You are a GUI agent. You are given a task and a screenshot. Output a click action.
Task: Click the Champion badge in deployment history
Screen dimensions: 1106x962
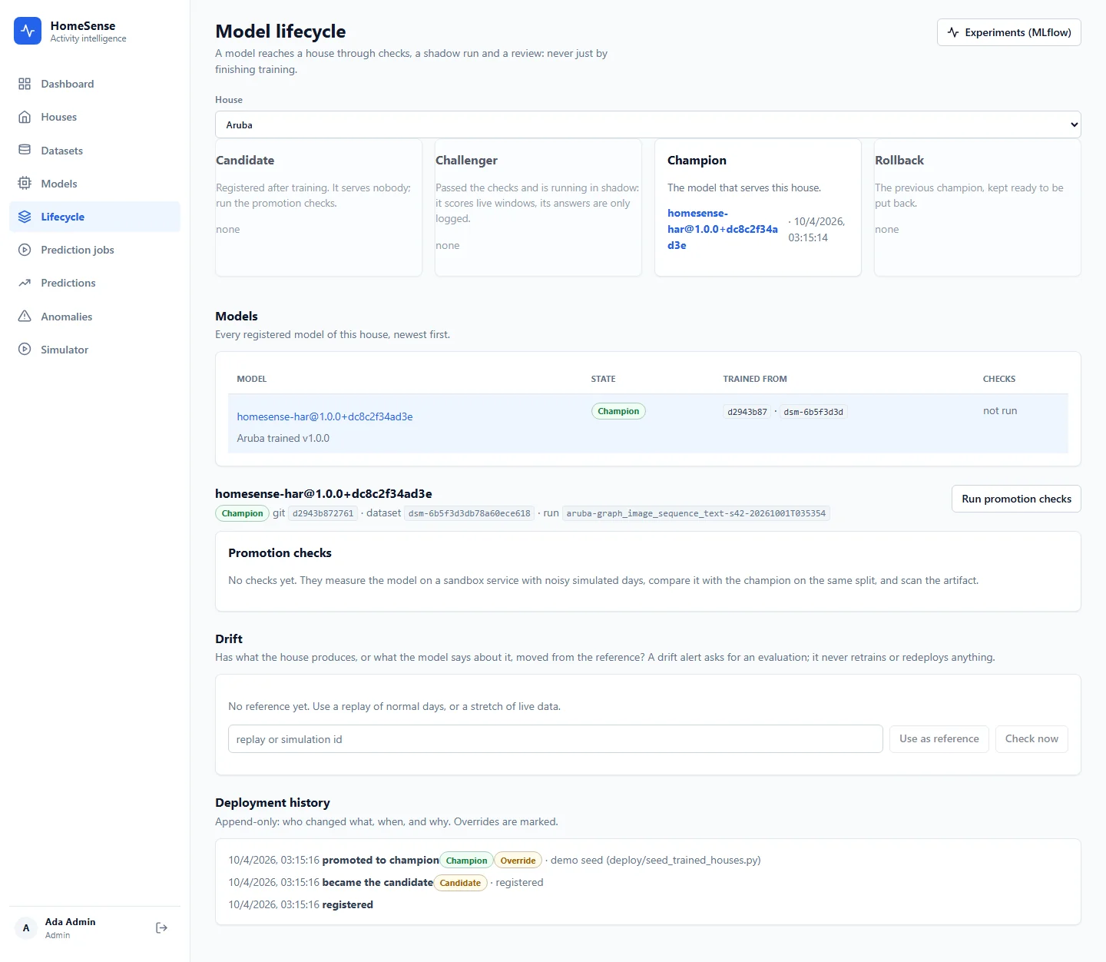click(466, 861)
